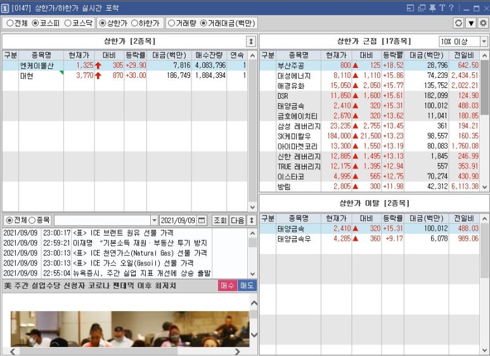This screenshot has height=356, width=490.
Task: Click the window layout icon in title bar
Action: tap(411, 8)
